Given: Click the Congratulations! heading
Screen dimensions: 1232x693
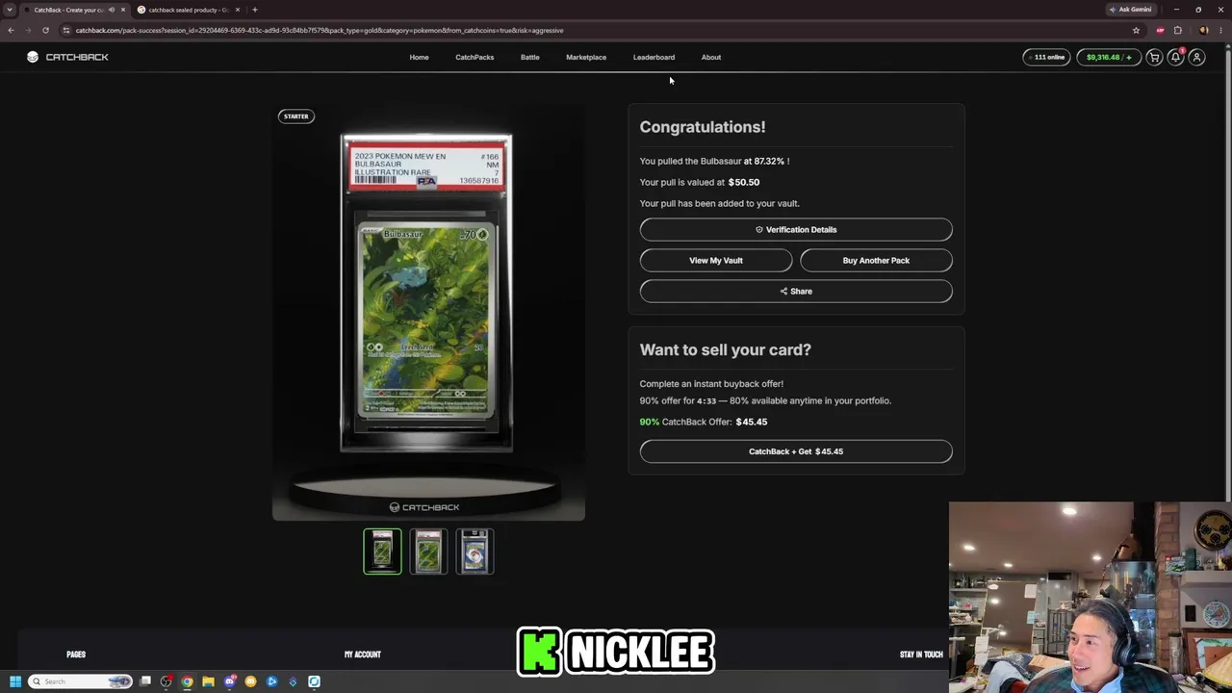Looking at the screenshot, I should pyautogui.click(x=703, y=127).
